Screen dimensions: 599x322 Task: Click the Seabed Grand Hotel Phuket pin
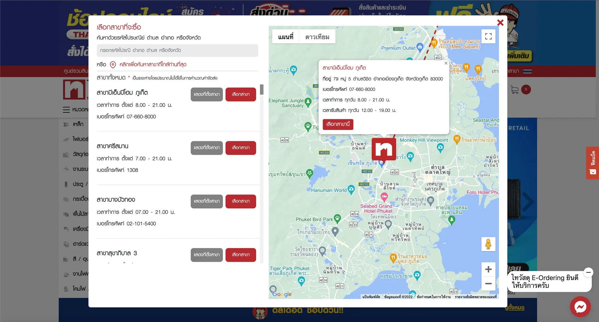pyautogui.click(x=384, y=197)
